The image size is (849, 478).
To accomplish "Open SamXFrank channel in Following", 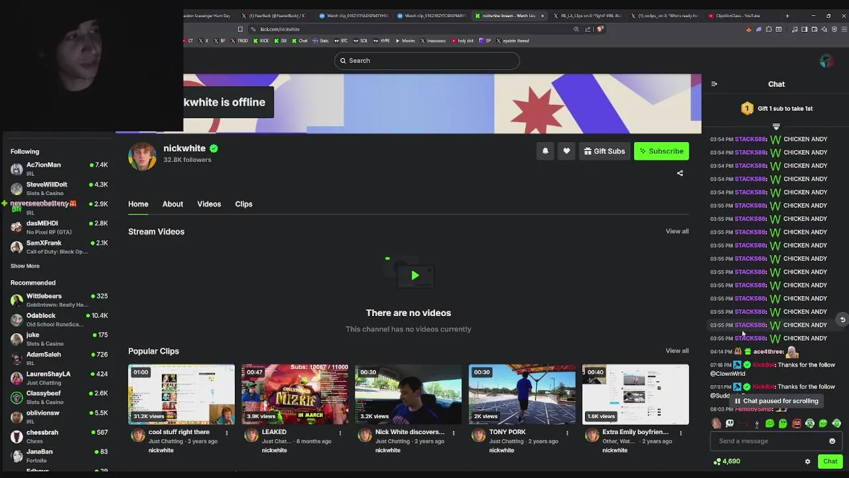I will [58, 247].
